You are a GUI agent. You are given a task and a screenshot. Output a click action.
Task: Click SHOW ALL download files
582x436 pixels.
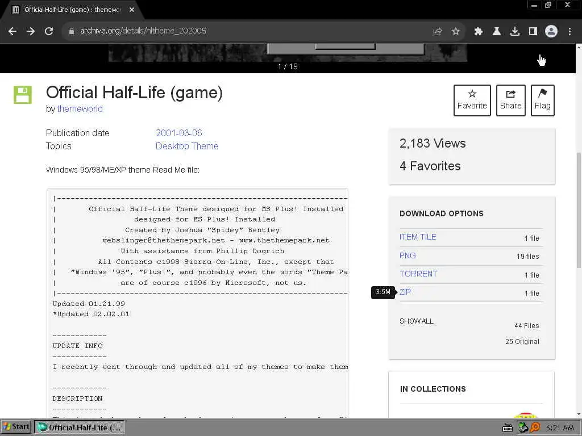pyautogui.click(x=417, y=321)
